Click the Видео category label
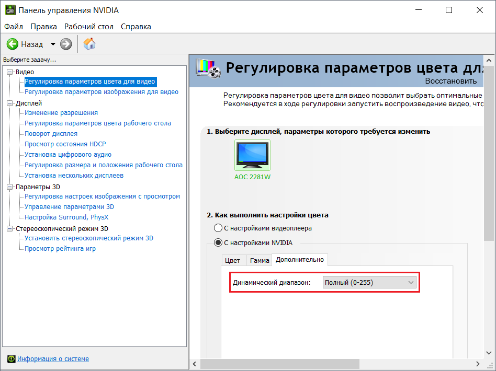This screenshot has height=371, width=496. [x=25, y=72]
